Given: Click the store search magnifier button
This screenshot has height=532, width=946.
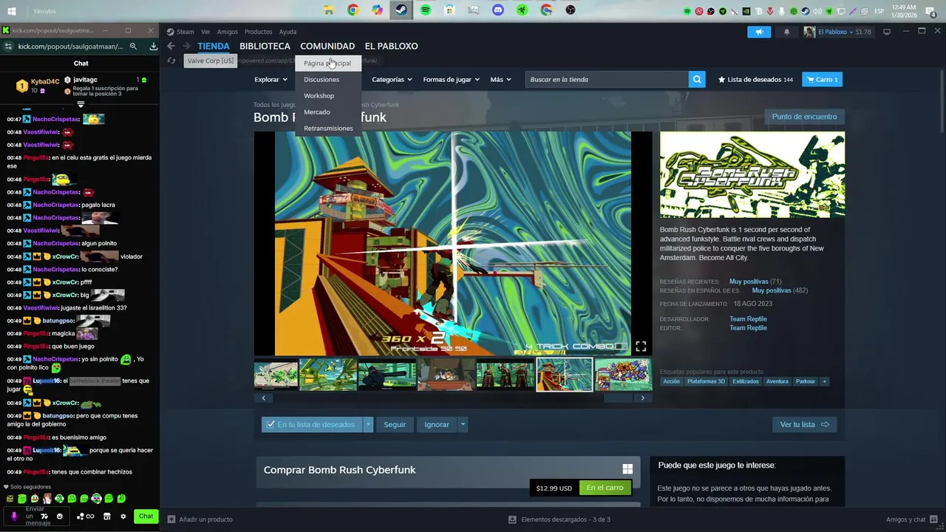Looking at the screenshot, I should 697,79.
